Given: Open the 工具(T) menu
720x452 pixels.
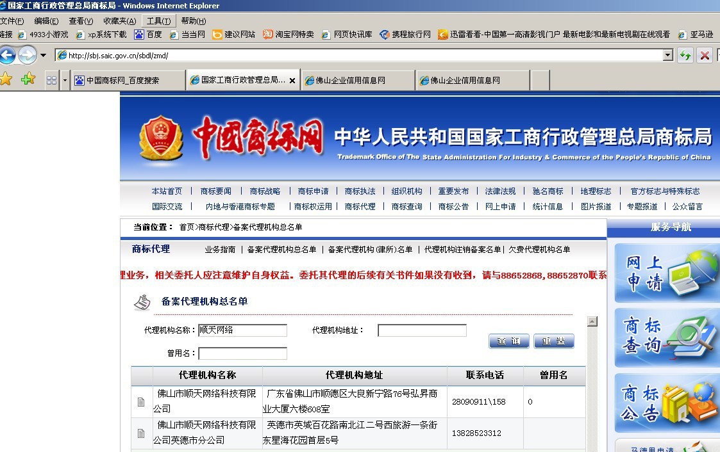Looking at the screenshot, I should pyautogui.click(x=158, y=21).
